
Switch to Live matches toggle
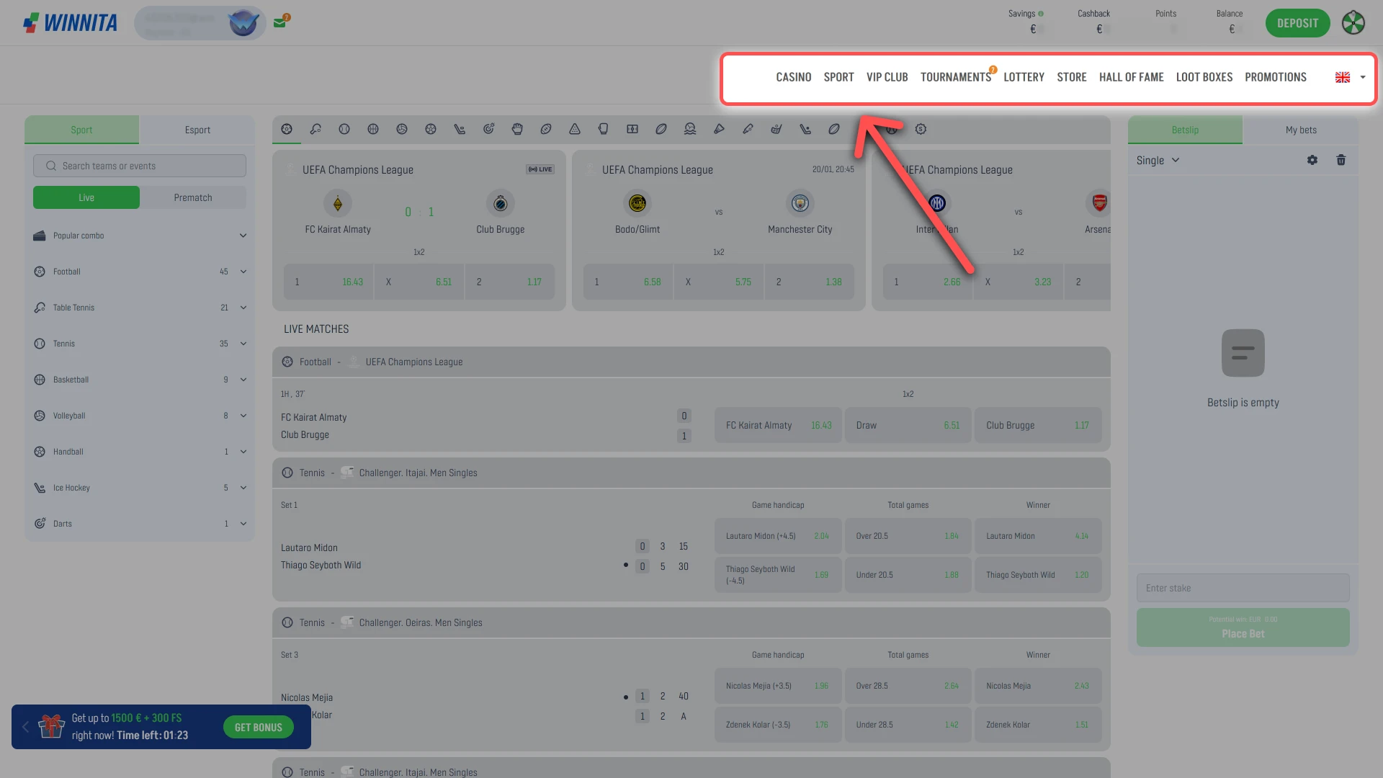(x=86, y=197)
